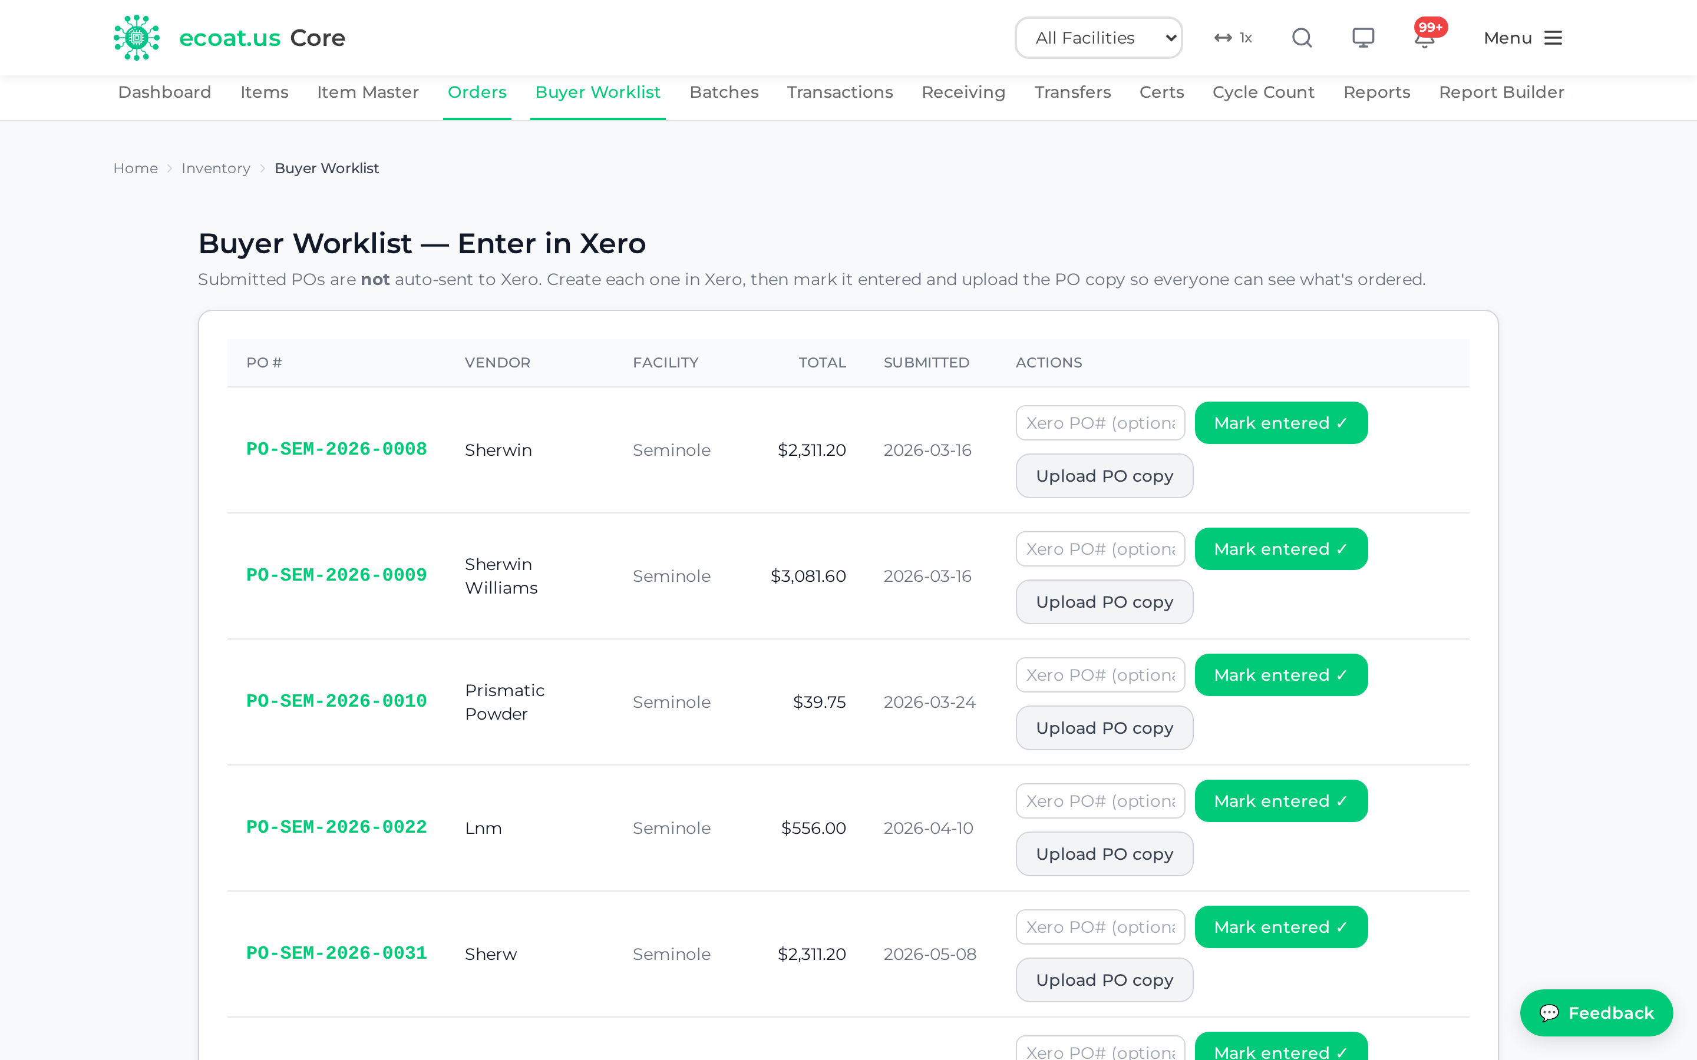Mark entered for PO-SEM-2026-0010
Screen dimensions: 1697x1060
(x=1281, y=675)
